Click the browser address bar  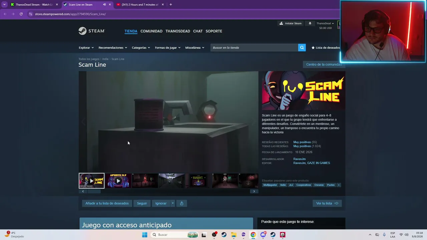point(183,14)
